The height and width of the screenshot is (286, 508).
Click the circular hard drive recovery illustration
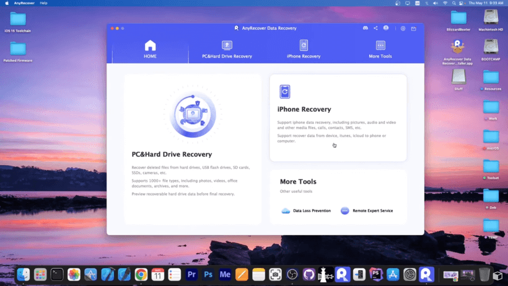(193, 115)
